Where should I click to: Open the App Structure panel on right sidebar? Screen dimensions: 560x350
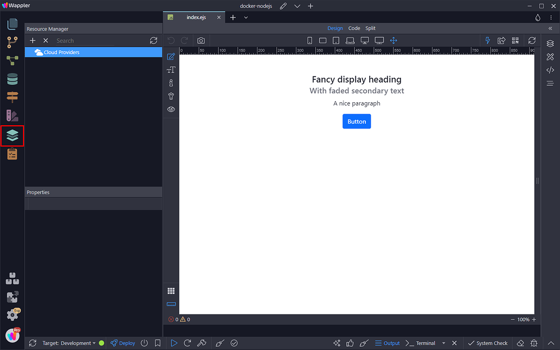pyautogui.click(x=550, y=43)
